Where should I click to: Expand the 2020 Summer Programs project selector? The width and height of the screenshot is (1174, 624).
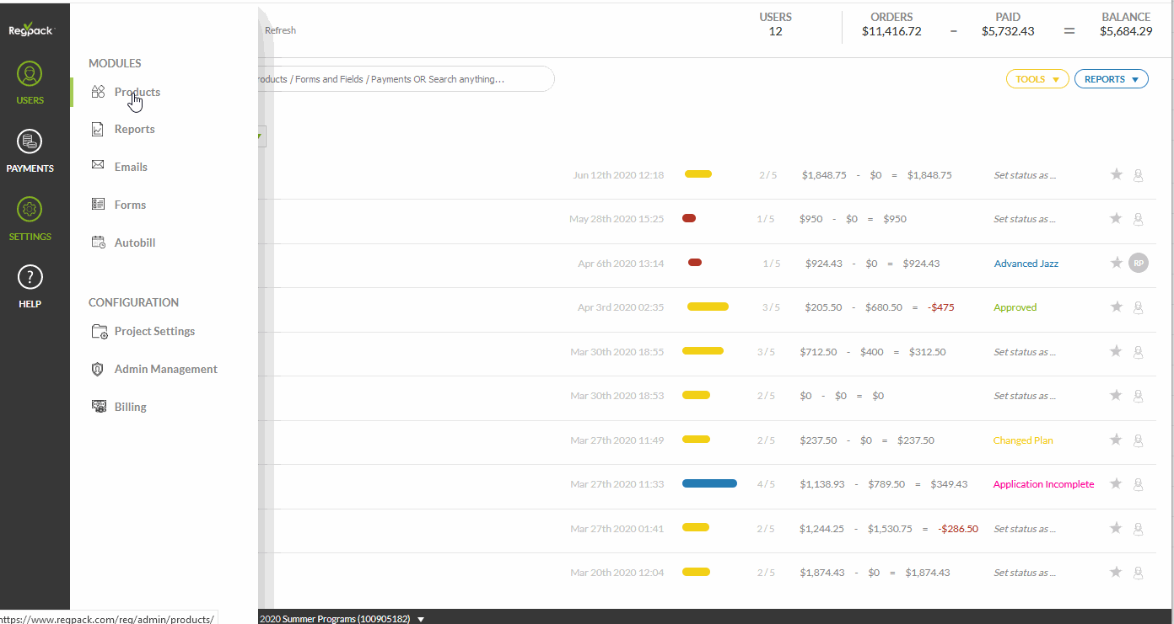point(421,619)
